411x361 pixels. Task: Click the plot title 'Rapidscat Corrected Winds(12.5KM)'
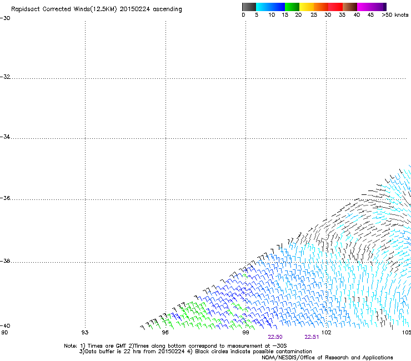64,9
